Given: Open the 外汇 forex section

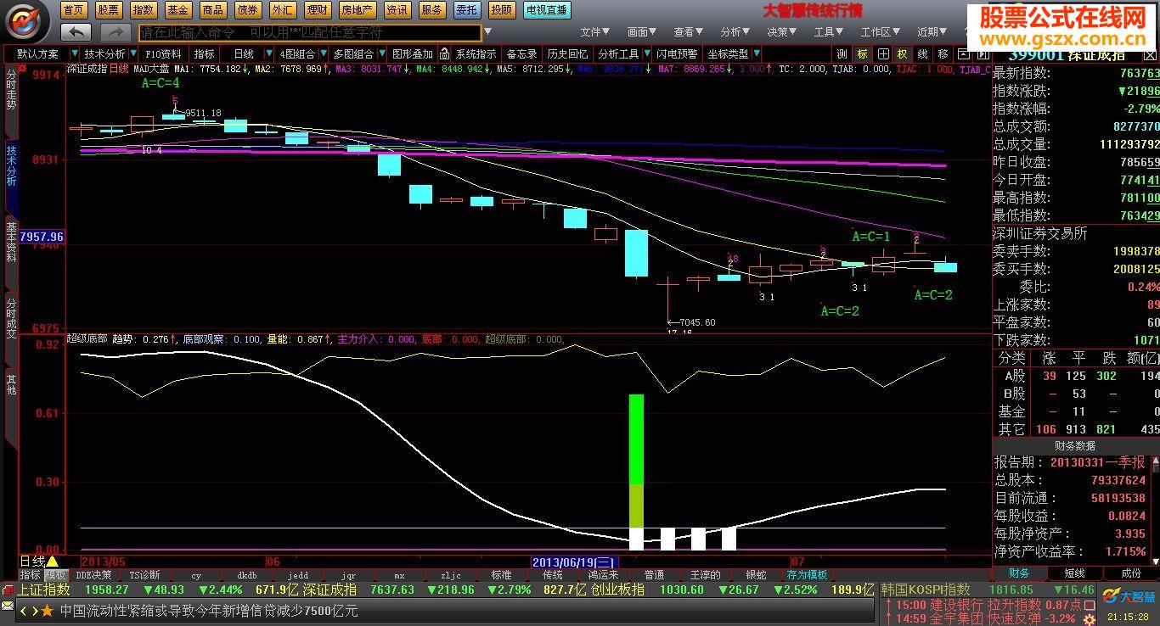Looking at the screenshot, I should click(283, 10).
